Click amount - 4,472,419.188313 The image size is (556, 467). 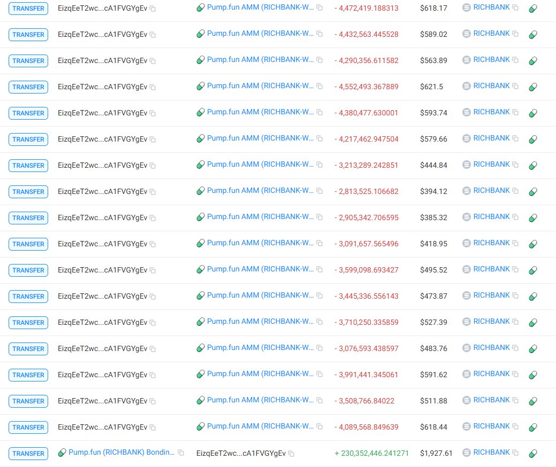(x=366, y=8)
